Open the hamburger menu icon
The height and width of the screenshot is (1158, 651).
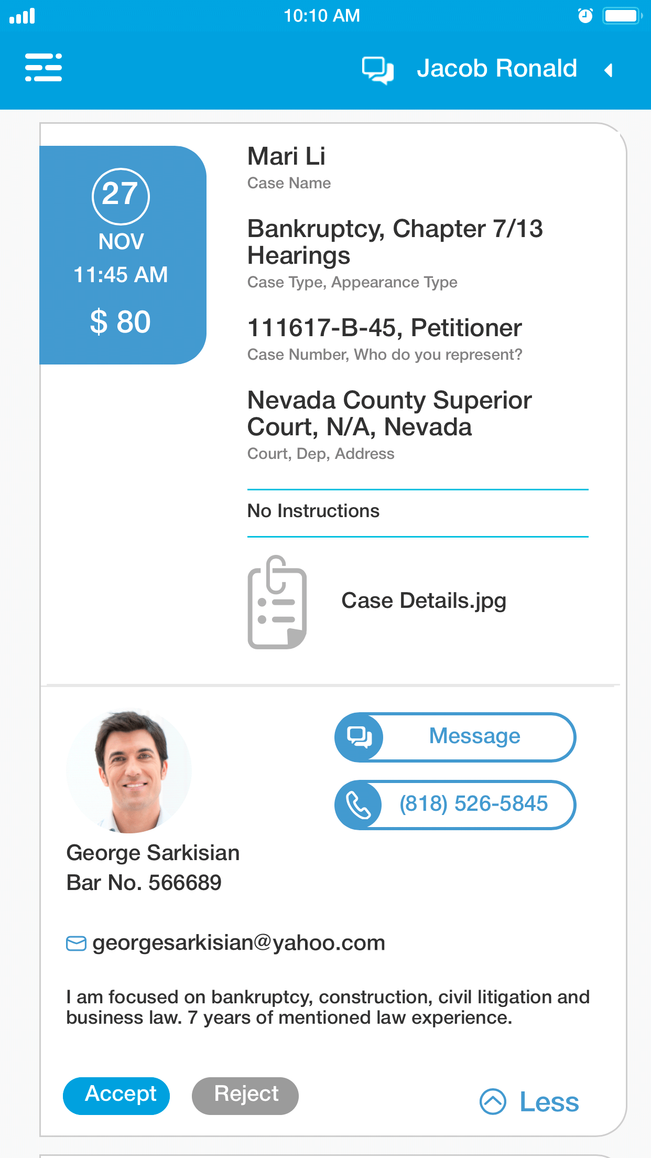coord(44,68)
